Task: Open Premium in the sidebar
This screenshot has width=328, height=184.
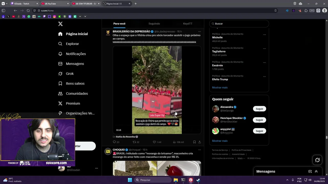Action: 69,103
